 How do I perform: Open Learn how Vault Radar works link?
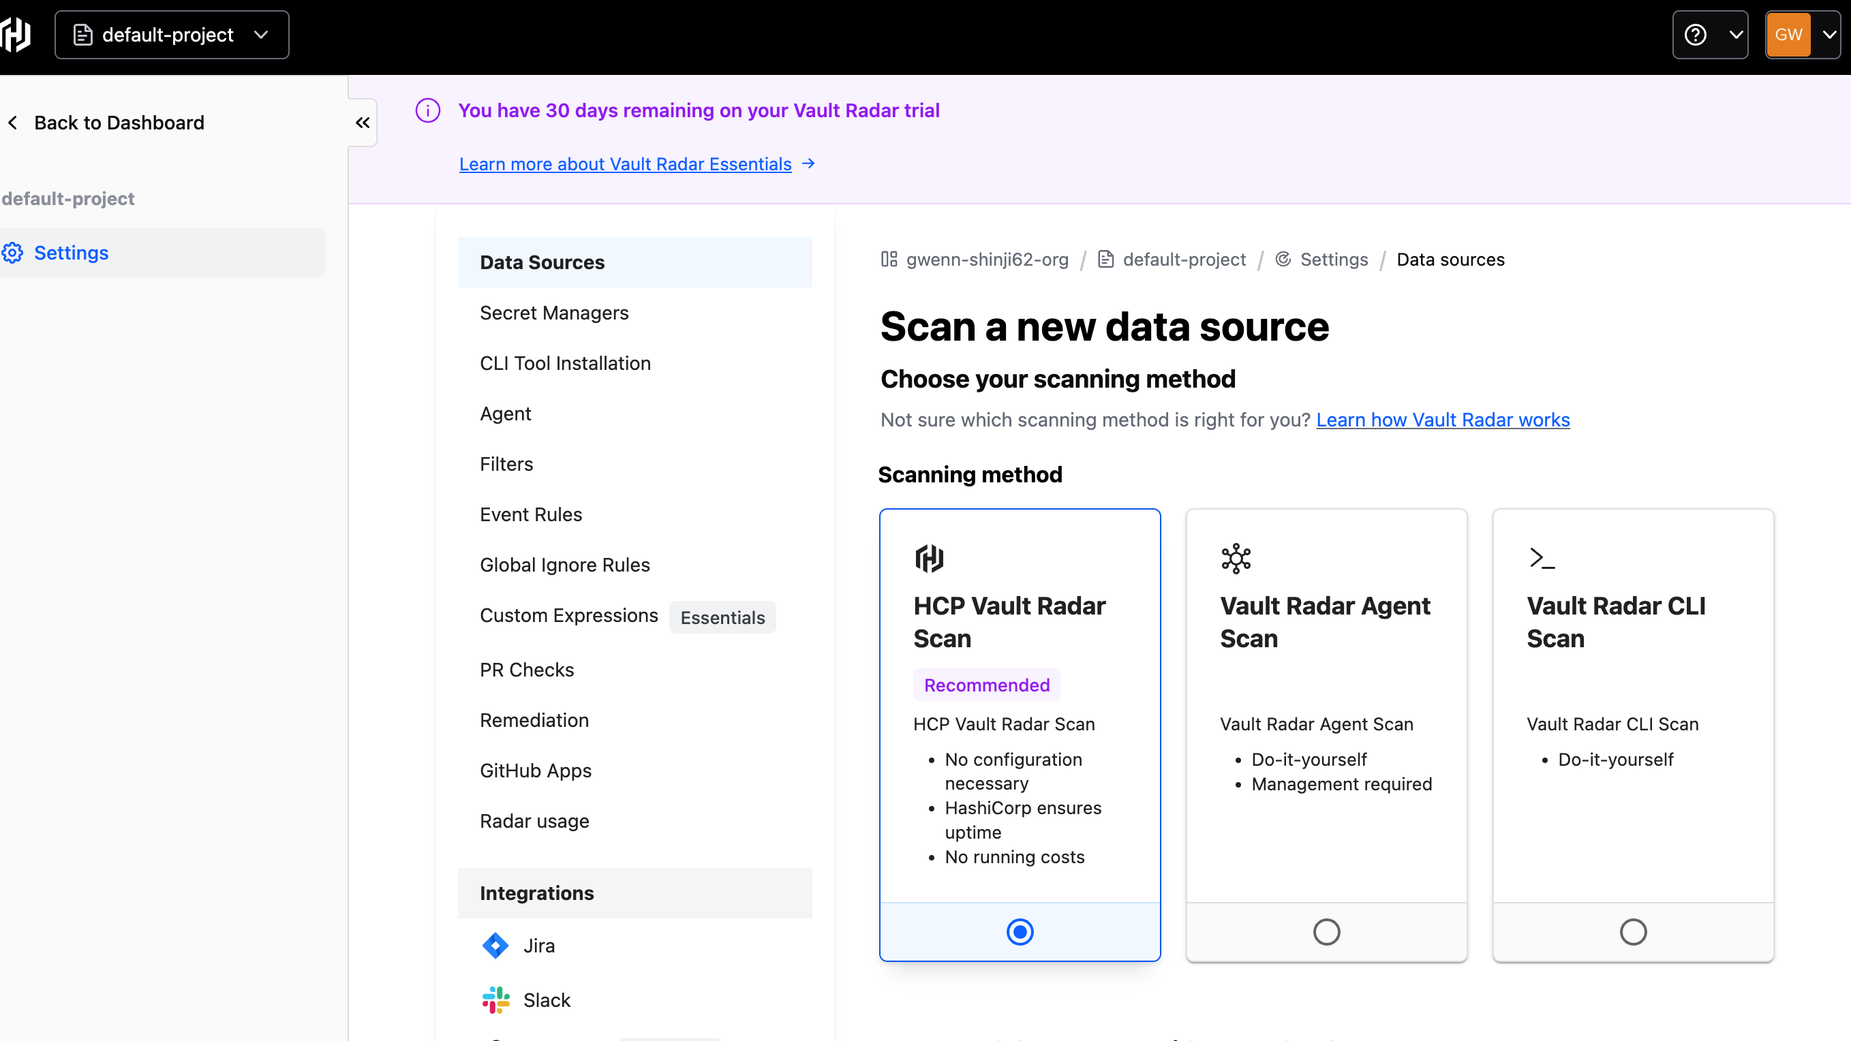(1443, 420)
